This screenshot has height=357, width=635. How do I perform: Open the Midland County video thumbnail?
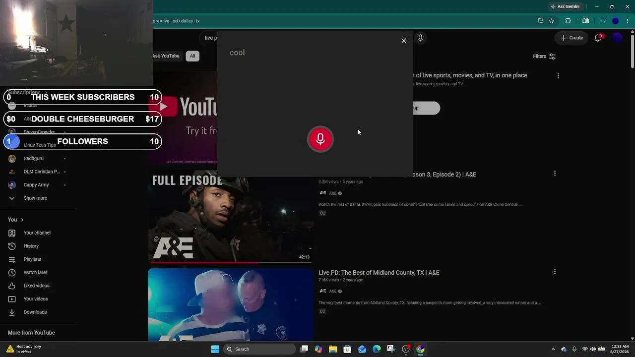coord(231,305)
